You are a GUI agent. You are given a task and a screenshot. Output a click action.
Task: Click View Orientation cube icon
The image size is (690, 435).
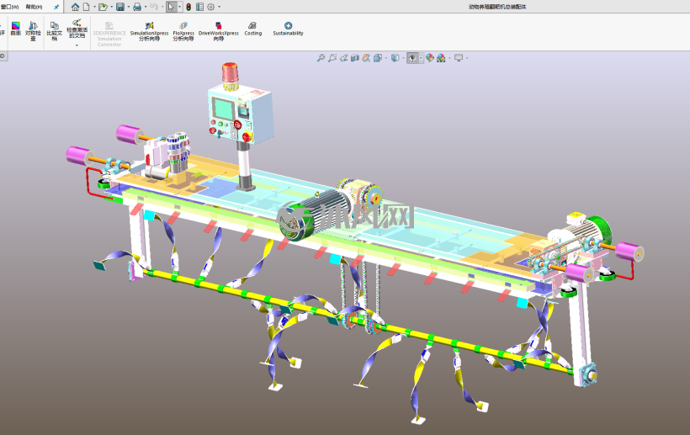[x=378, y=57]
